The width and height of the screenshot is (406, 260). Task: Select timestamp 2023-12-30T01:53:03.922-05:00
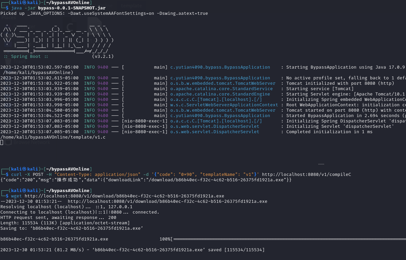[39, 83]
